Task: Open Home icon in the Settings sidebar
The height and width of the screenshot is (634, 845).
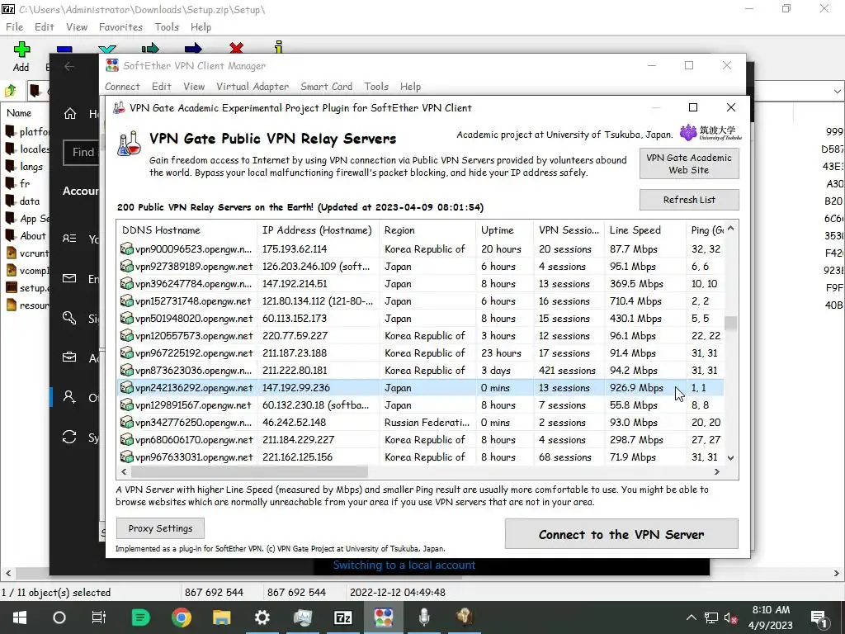Action: tap(69, 114)
